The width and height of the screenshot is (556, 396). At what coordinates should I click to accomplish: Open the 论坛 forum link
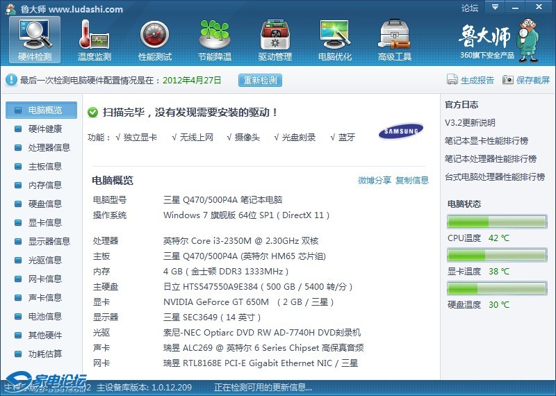coord(470,8)
